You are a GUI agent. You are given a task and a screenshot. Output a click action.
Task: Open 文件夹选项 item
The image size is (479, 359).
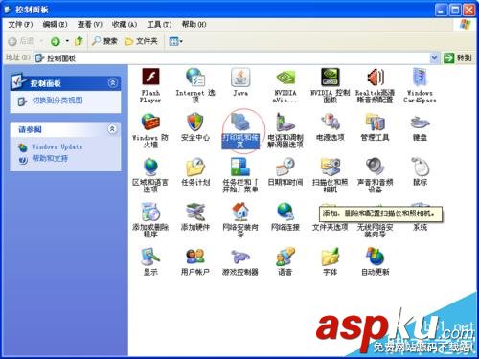[x=330, y=227]
